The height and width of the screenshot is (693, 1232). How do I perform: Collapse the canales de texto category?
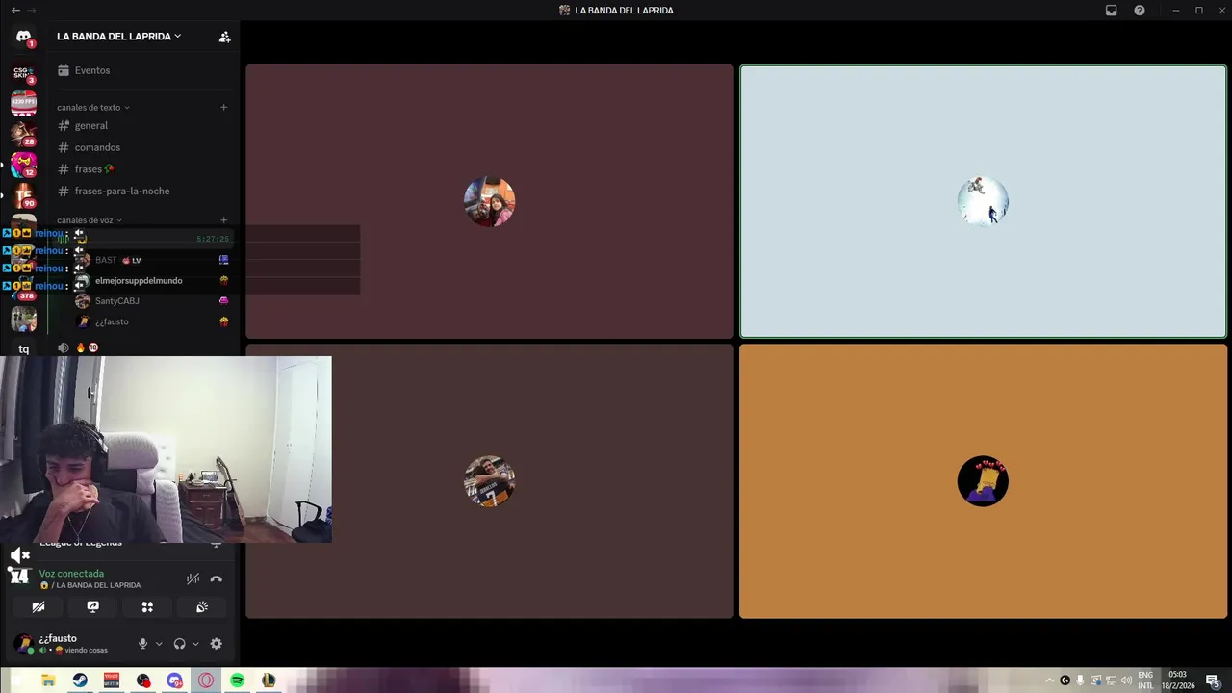point(92,108)
